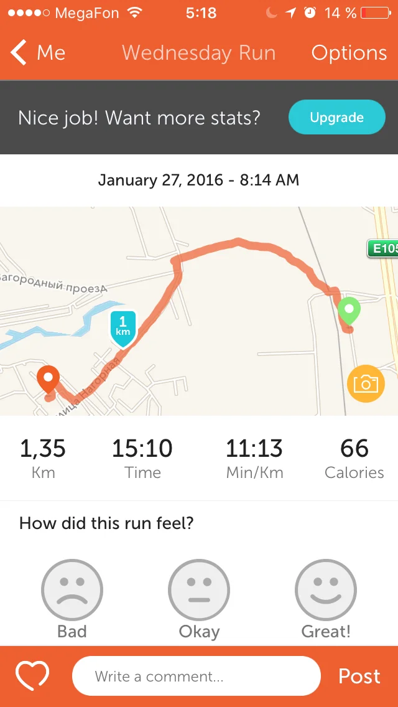Select the Great! smiley face rating
The width and height of the screenshot is (398, 707).
point(326,590)
